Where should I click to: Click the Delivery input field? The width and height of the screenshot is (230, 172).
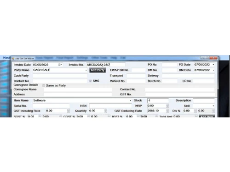click(188, 76)
